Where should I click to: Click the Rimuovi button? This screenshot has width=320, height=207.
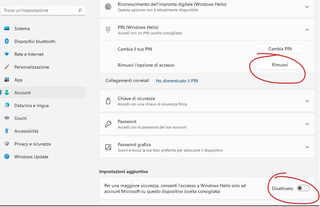pos(280,65)
